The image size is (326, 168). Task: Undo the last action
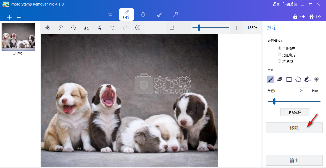(x=112, y=28)
